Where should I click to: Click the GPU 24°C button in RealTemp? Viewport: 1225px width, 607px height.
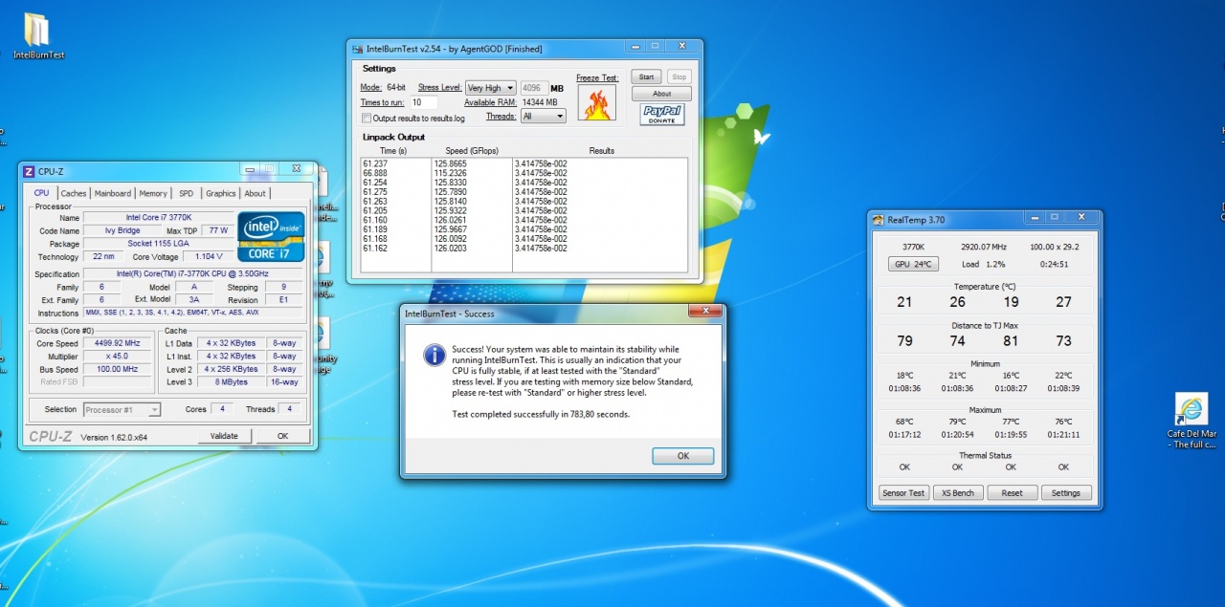pyautogui.click(x=914, y=264)
